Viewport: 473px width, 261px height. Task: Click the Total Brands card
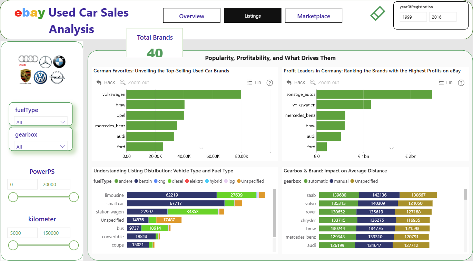155,42
